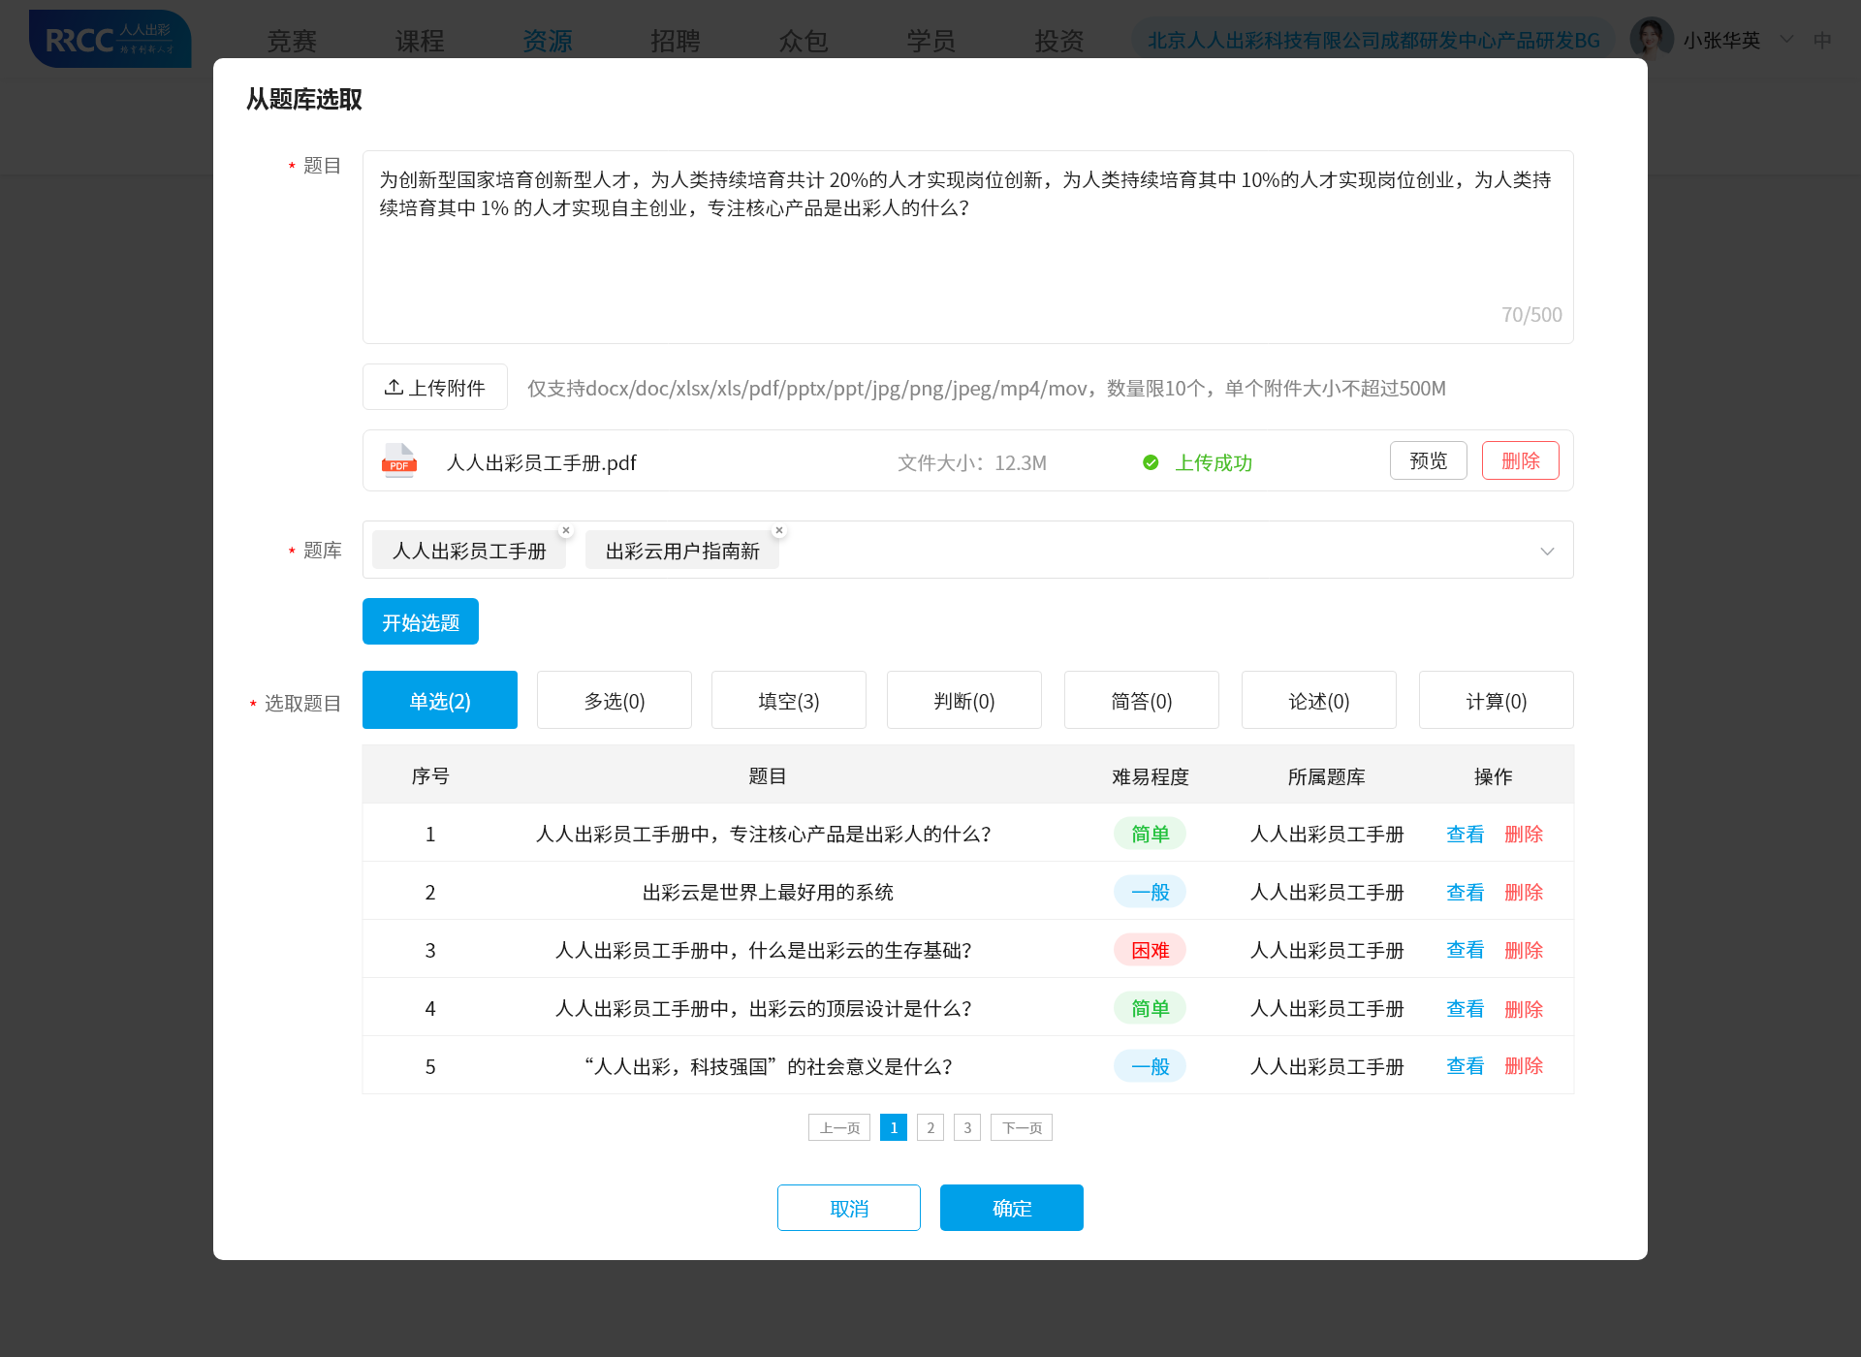Open the 竞赛 menu in the header
The image size is (1861, 1357).
pos(292,41)
